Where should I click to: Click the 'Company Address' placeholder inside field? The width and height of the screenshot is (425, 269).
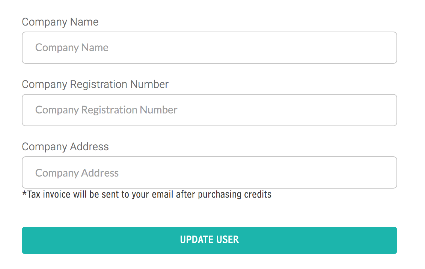77,173
